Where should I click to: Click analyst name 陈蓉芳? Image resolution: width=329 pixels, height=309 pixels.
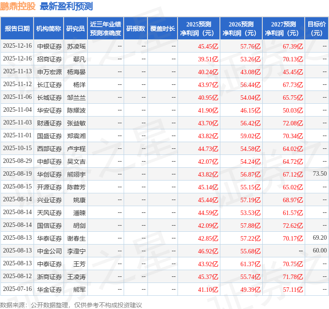pyautogui.click(x=76, y=187)
